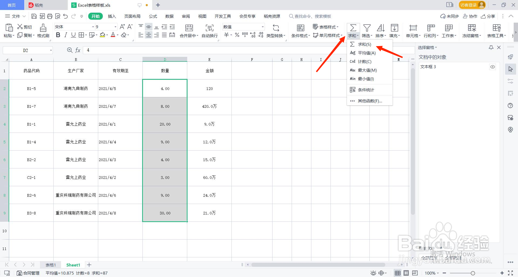Click the Cut (剪切) scissors icon
Image resolution: width=518 pixels, height=277 pixels.
(x=20, y=27)
